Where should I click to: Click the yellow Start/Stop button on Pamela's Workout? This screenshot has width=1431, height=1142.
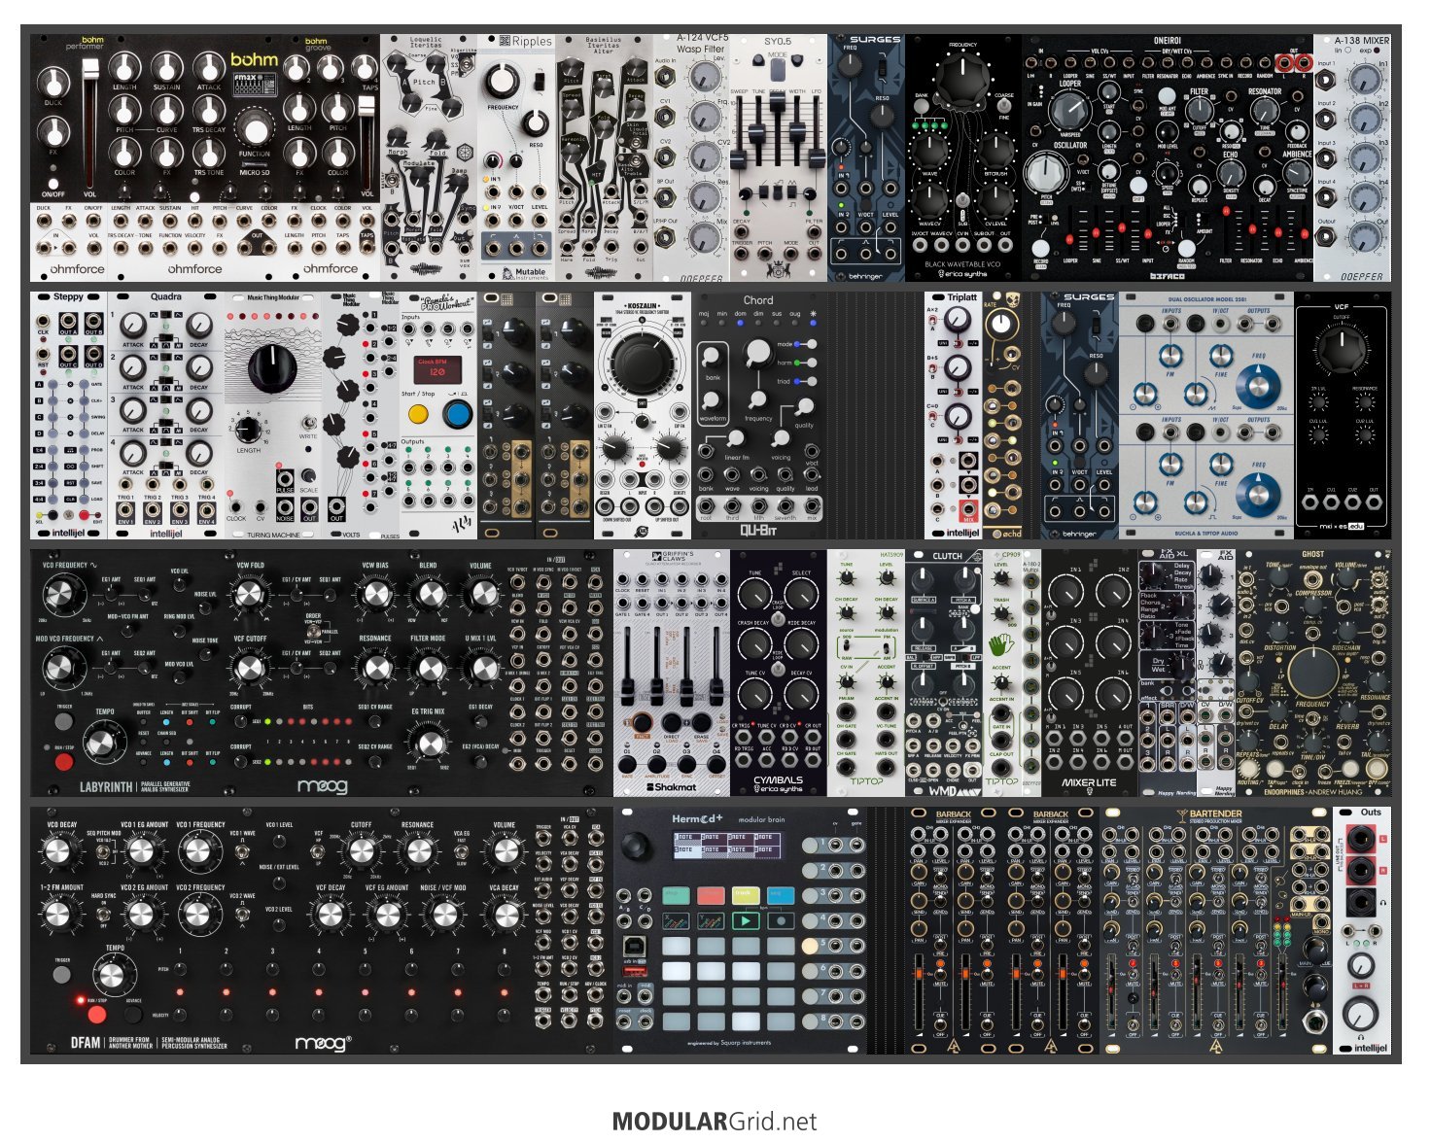[418, 415]
